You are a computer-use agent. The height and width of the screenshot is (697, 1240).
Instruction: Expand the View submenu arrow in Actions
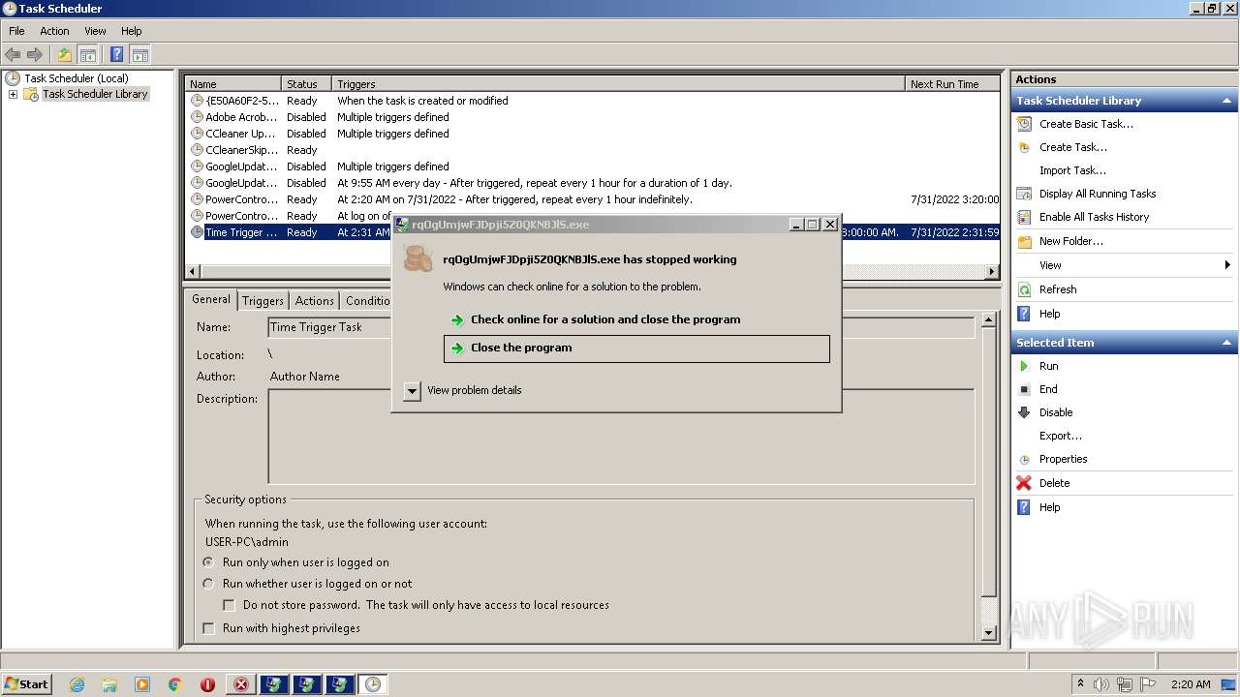pyautogui.click(x=1227, y=265)
